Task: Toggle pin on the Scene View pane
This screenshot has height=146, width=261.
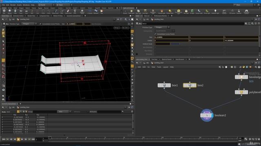Action: point(118,19)
